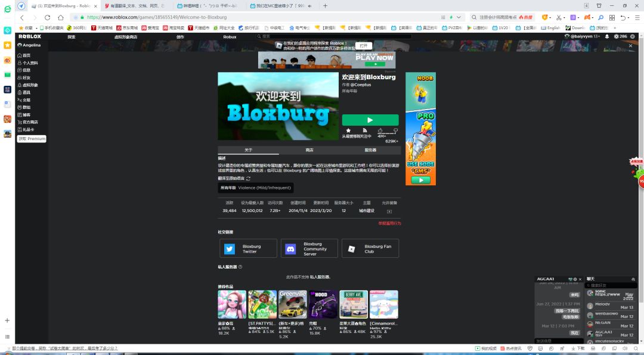Click the thumbs-up like icon
Viewport: 644px width, 355px height.
pyautogui.click(x=380, y=130)
